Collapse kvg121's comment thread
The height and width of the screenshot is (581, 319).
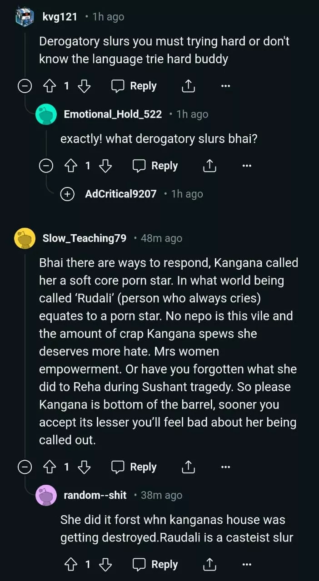click(x=25, y=86)
